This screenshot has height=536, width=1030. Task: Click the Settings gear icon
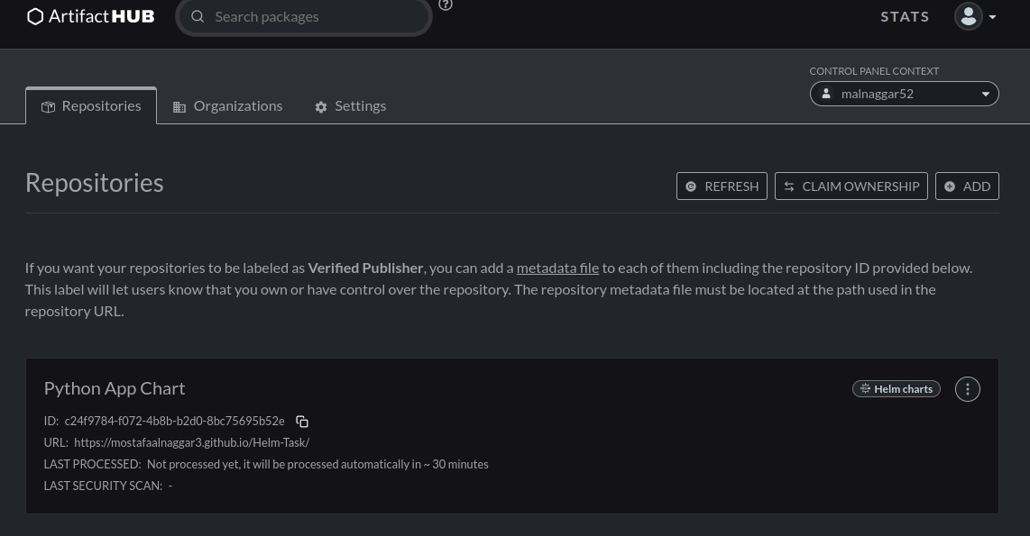click(320, 107)
